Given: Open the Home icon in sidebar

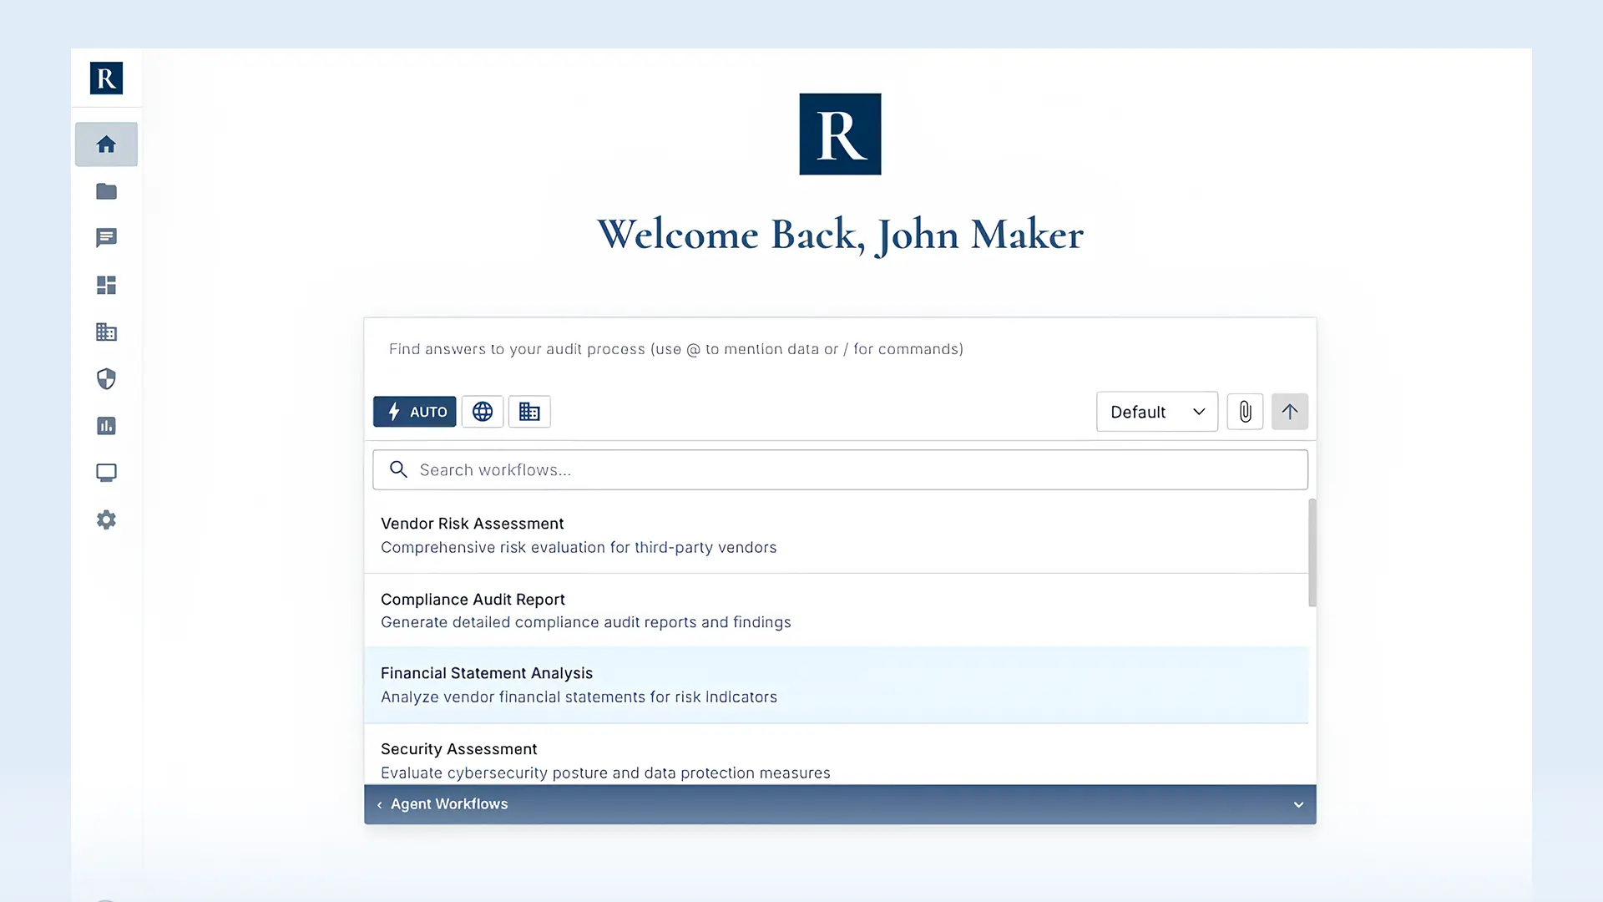Looking at the screenshot, I should click(106, 144).
